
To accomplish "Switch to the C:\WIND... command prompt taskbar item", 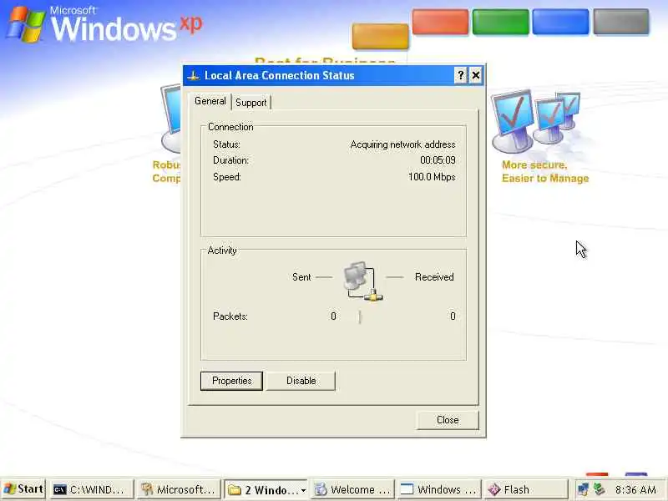I will [x=92, y=489].
